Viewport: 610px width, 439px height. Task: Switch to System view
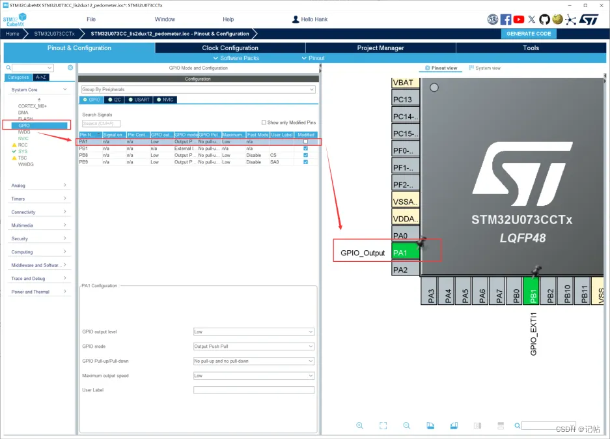(485, 68)
